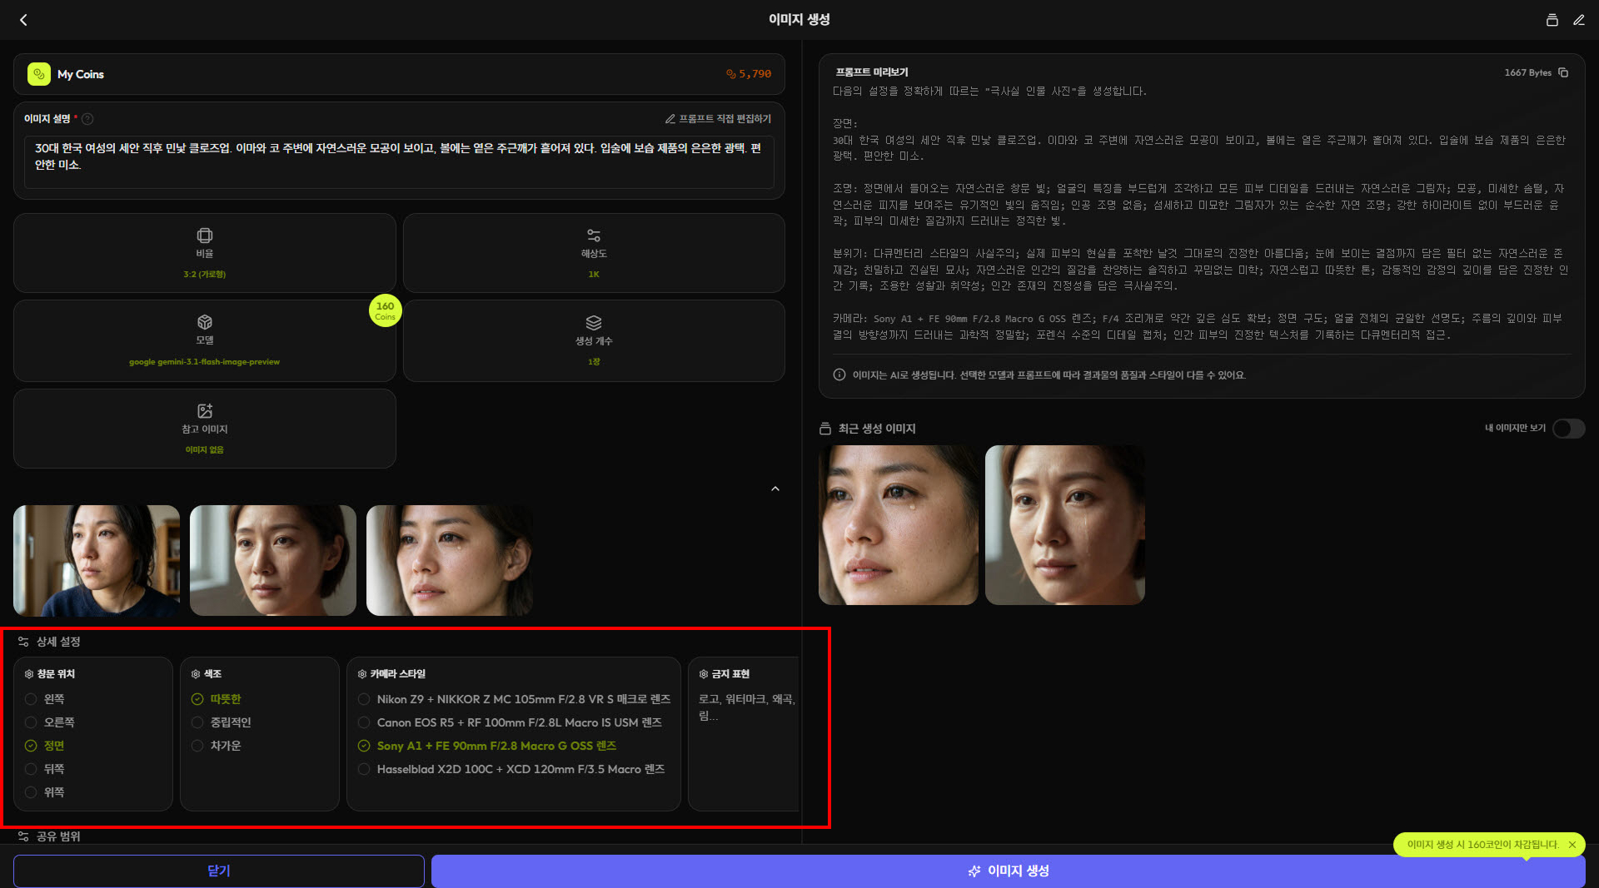This screenshot has width=1599, height=888.
Task: Open the image archive icon in header
Action: 1552,20
